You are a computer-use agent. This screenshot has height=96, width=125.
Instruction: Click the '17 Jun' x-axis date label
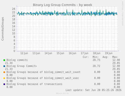point(85,53)
